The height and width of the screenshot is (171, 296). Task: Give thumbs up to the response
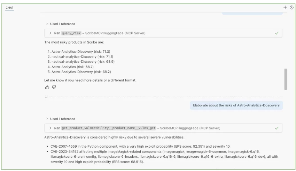[x=47, y=87]
